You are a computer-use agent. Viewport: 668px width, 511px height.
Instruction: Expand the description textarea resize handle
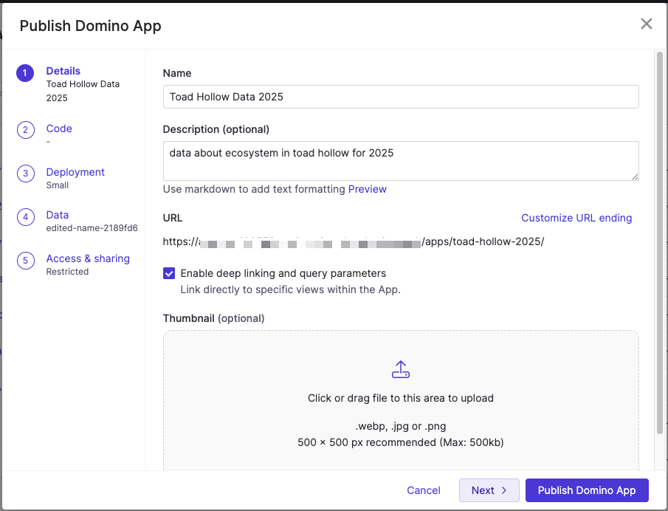point(635,176)
